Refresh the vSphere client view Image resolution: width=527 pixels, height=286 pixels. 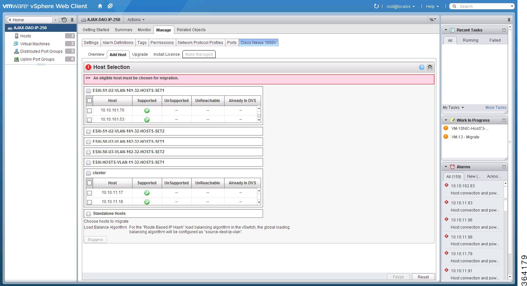pos(376,6)
